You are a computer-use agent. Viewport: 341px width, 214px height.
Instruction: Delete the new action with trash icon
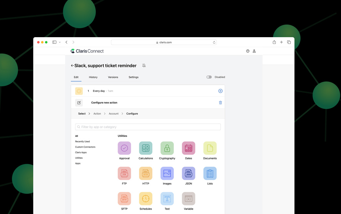tap(220, 103)
